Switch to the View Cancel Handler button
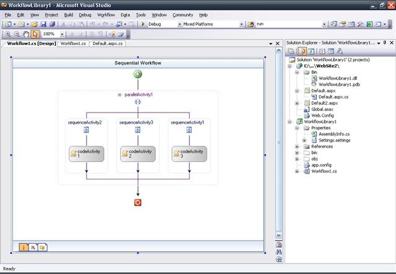396x274 pixels. tap(33, 247)
